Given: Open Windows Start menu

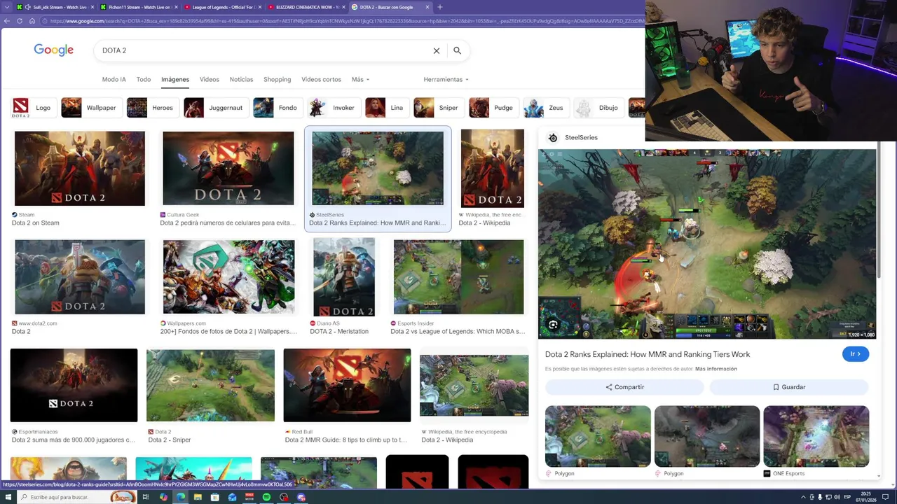Looking at the screenshot, I should (8, 497).
